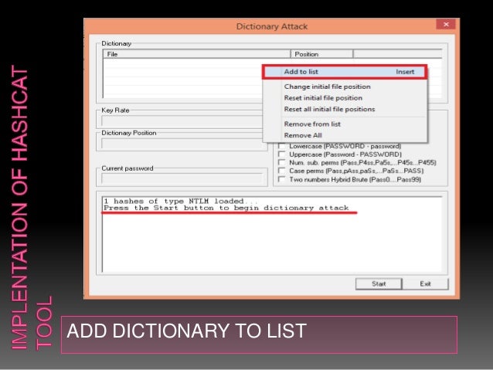
Task: Click the Dictionary Position field
Action: point(182,144)
